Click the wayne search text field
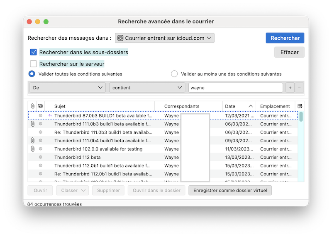 tap(236, 88)
